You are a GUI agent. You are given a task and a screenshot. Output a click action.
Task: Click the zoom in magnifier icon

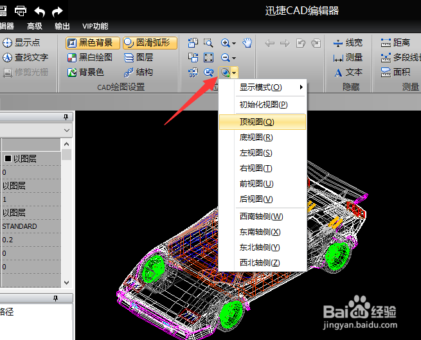pos(225,42)
